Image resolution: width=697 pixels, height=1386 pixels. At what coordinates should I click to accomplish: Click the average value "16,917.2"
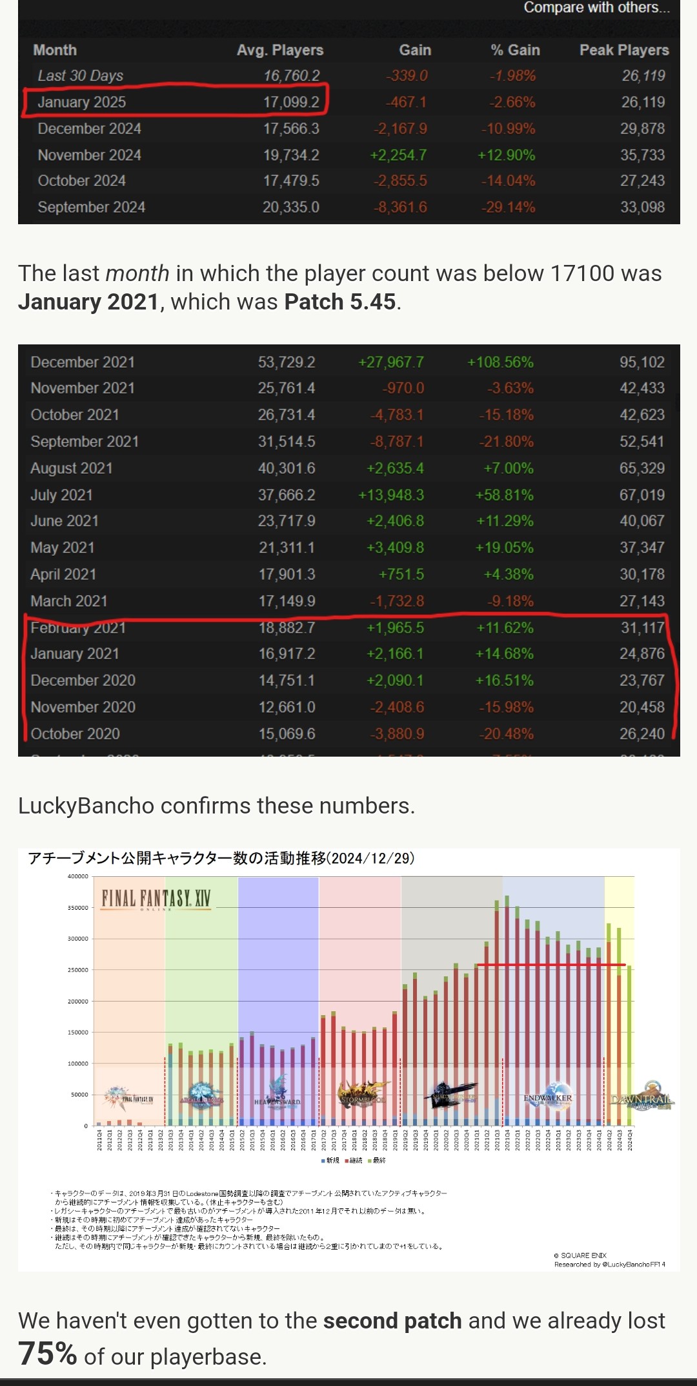287,654
